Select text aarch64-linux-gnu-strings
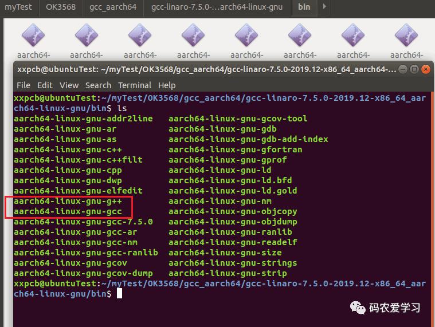435x327 pixels. pos(233,263)
